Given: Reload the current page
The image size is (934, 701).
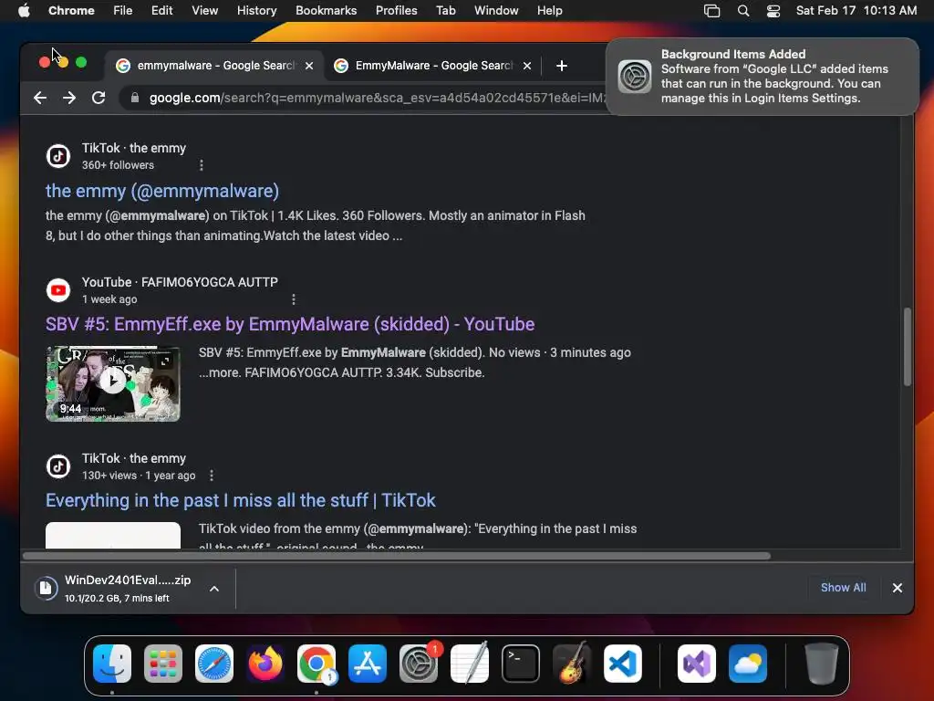Looking at the screenshot, I should (99, 98).
